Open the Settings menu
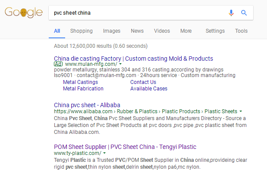The width and height of the screenshot is (267, 170). tap(215, 31)
